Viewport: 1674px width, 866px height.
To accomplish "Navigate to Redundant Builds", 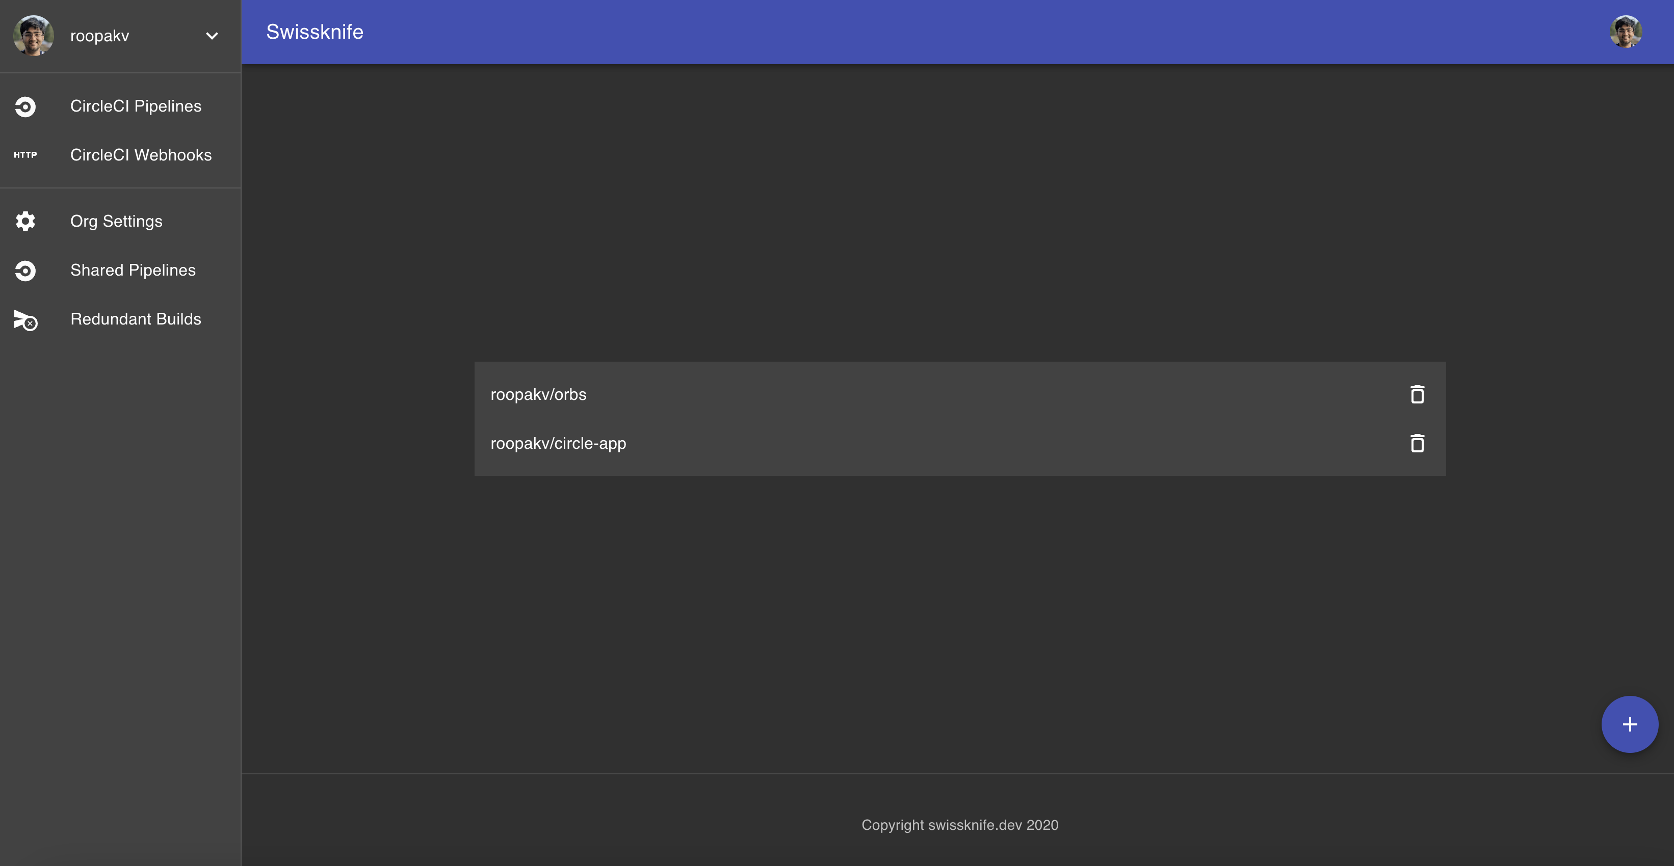I will coord(136,319).
